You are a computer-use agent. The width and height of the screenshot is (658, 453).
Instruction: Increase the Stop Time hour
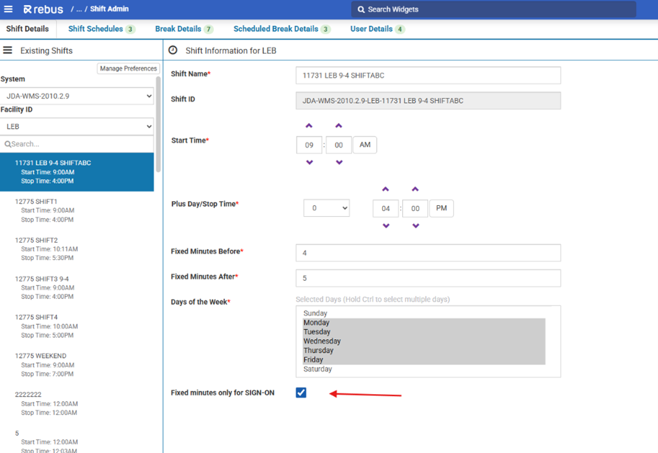385,190
